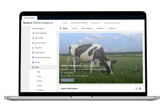Viewport: 164px width, 111px height.
Task: Select Base Metals in sidebar
Action: (39, 38)
